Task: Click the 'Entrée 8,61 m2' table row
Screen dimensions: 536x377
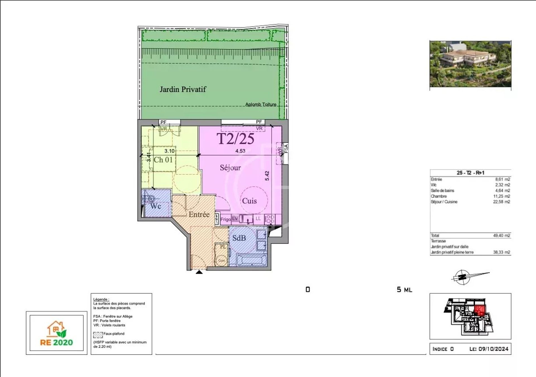Action: coord(470,179)
